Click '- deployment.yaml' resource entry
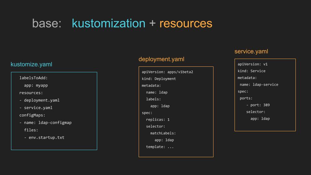 [40, 100]
